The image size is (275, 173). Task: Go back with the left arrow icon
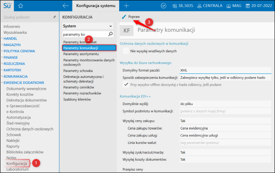[66, 6]
